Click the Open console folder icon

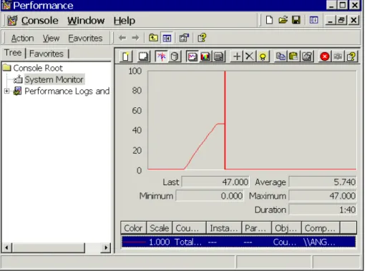(x=283, y=20)
